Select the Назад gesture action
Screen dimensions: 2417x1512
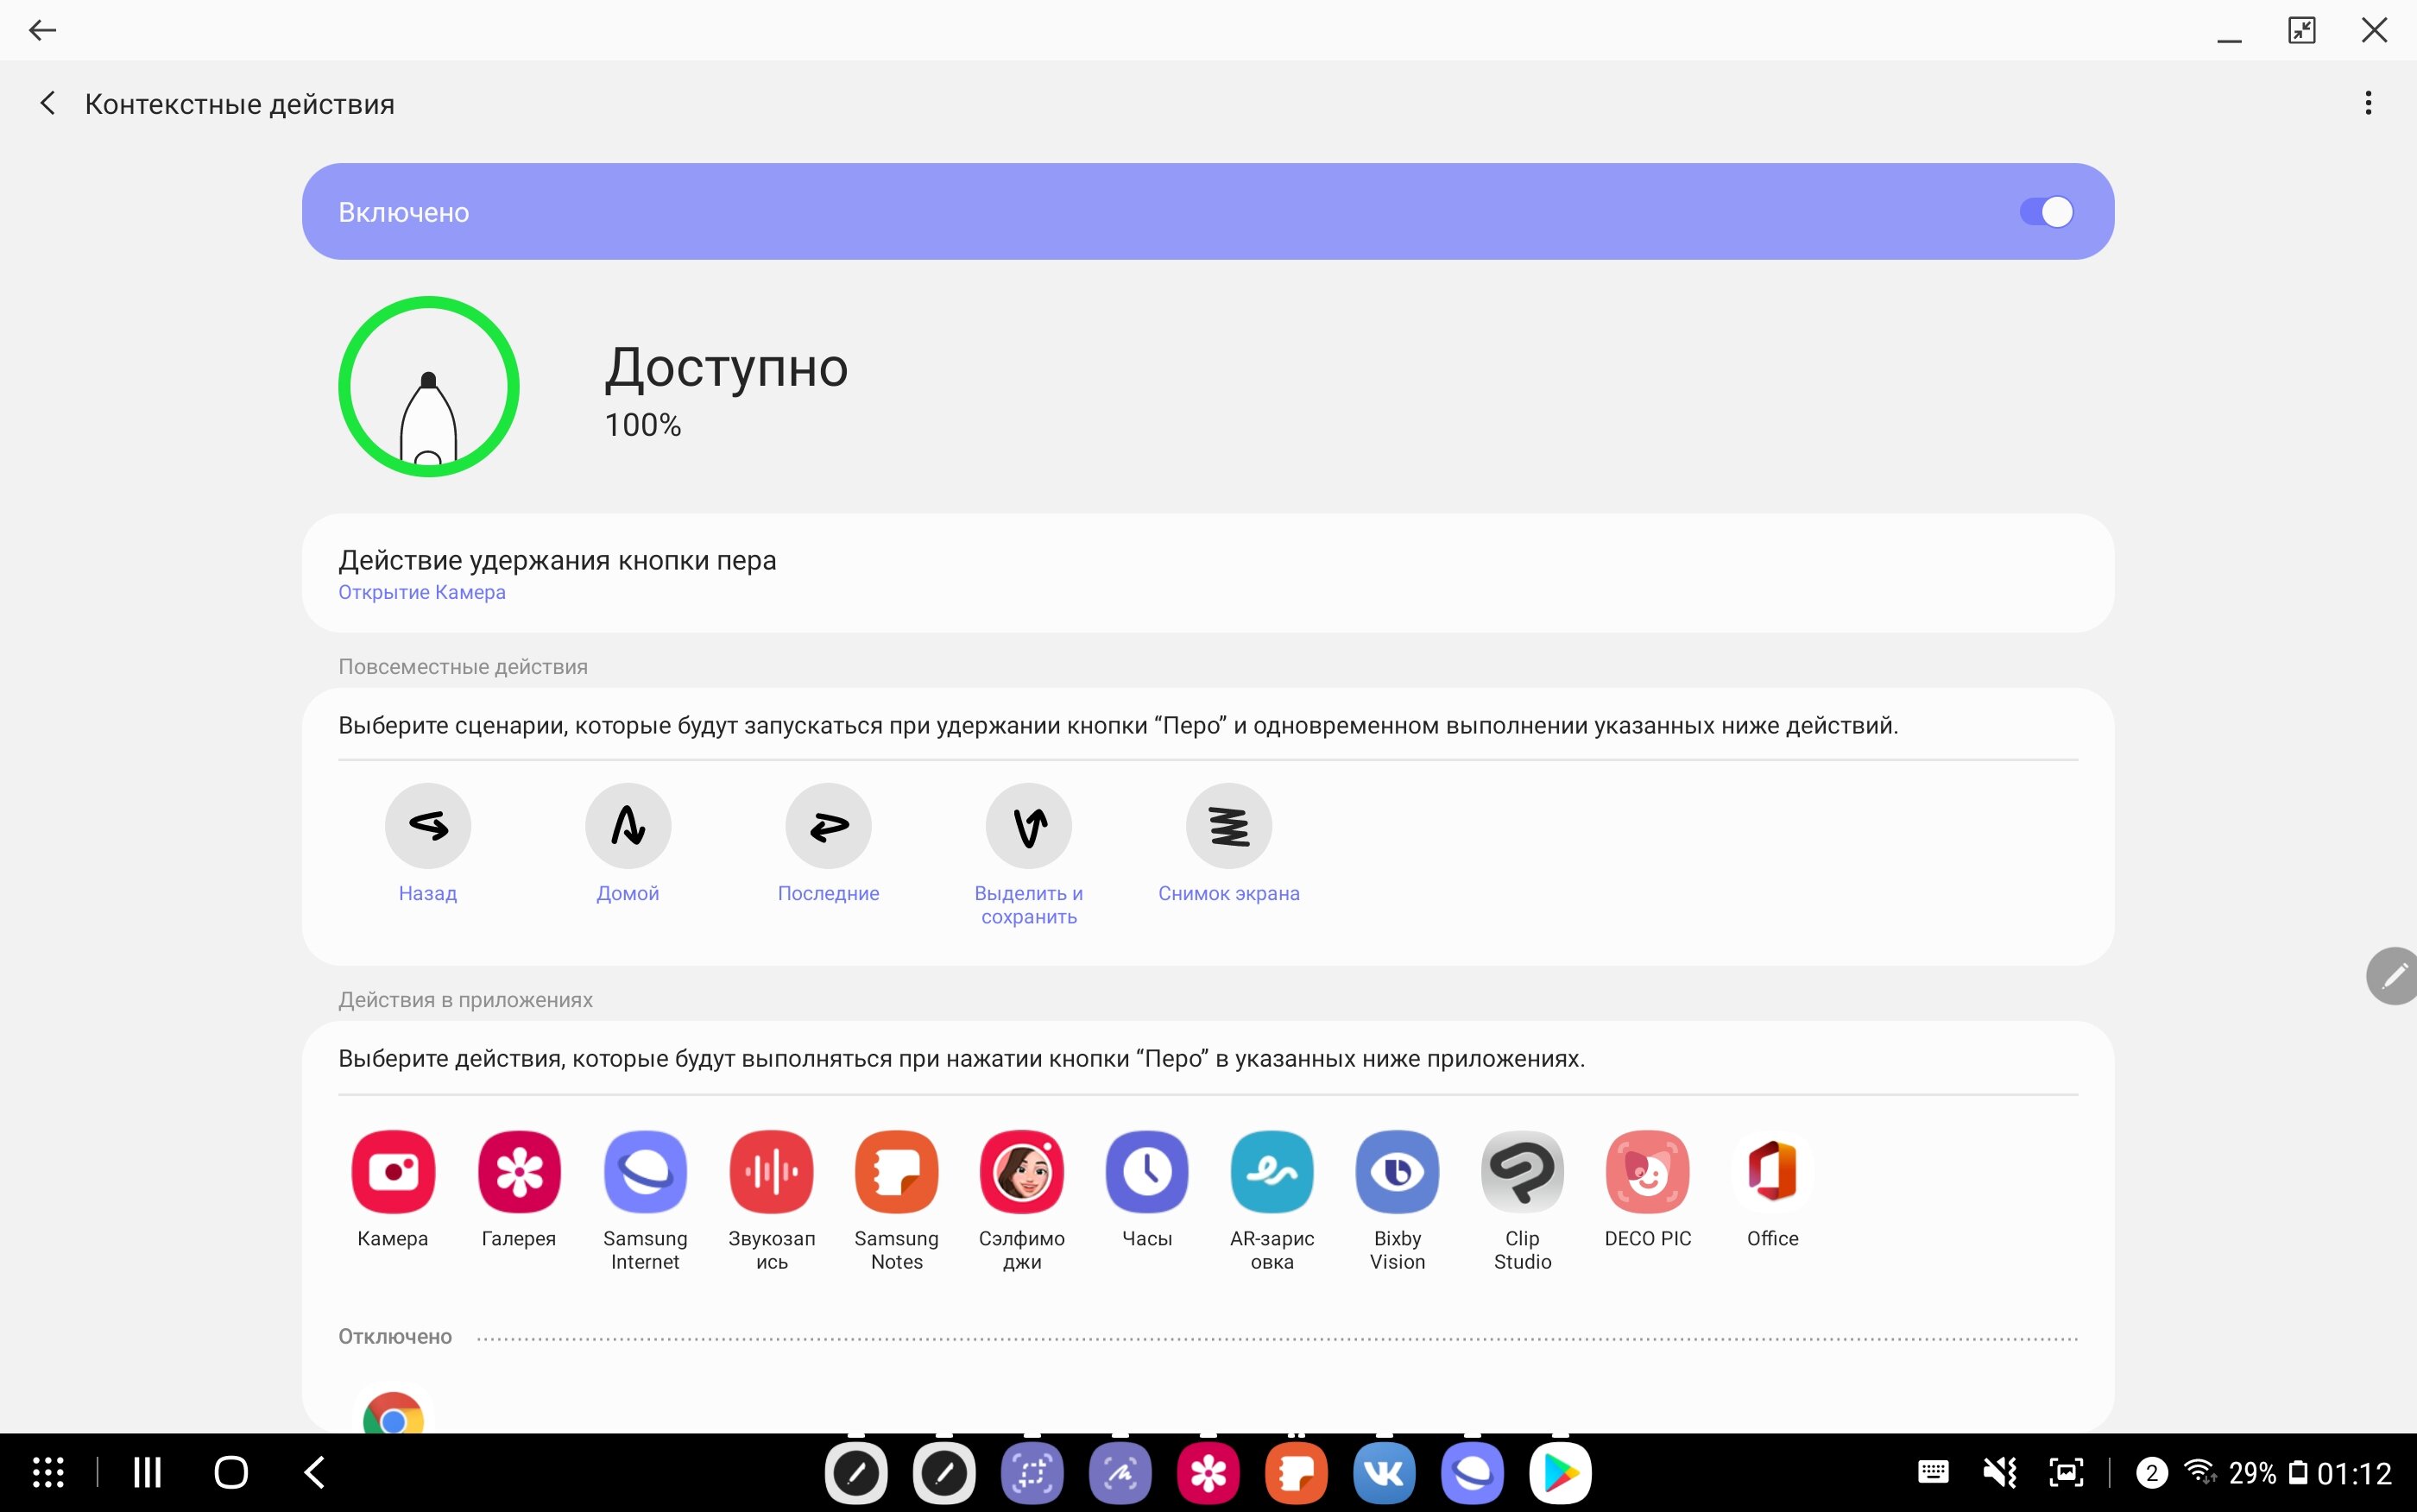[x=428, y=844]
